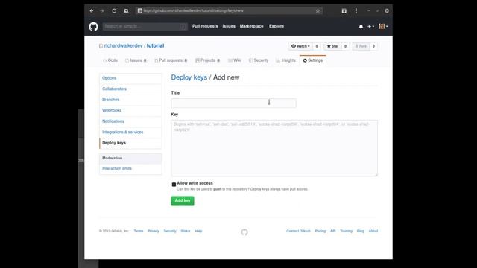Click Issues in the top header
The image size is (477, 268).
(x=229, y=26)
